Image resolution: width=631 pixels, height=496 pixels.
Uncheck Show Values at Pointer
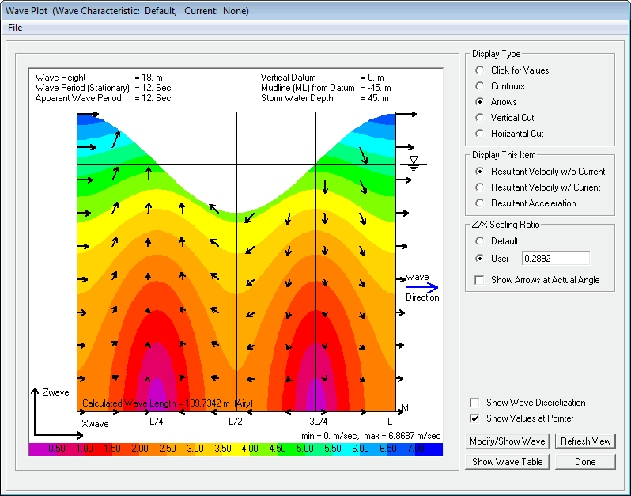[474, 418]
